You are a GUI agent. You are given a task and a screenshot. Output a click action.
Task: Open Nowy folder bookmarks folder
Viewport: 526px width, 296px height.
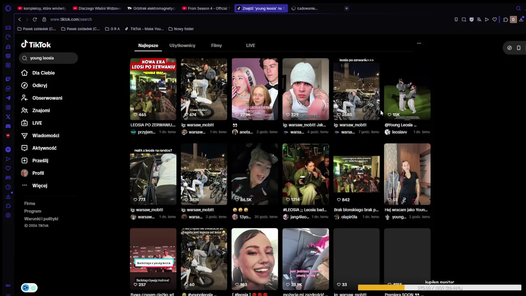181,29
